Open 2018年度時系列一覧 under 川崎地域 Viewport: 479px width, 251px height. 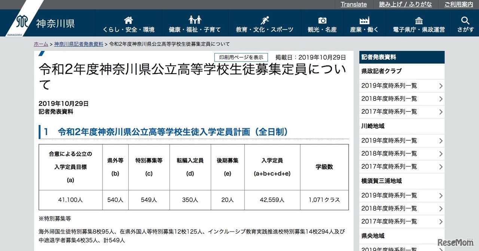402,154
